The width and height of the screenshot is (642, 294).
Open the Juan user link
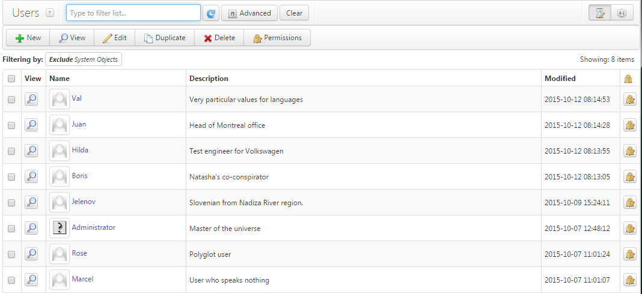click(79, 124)
